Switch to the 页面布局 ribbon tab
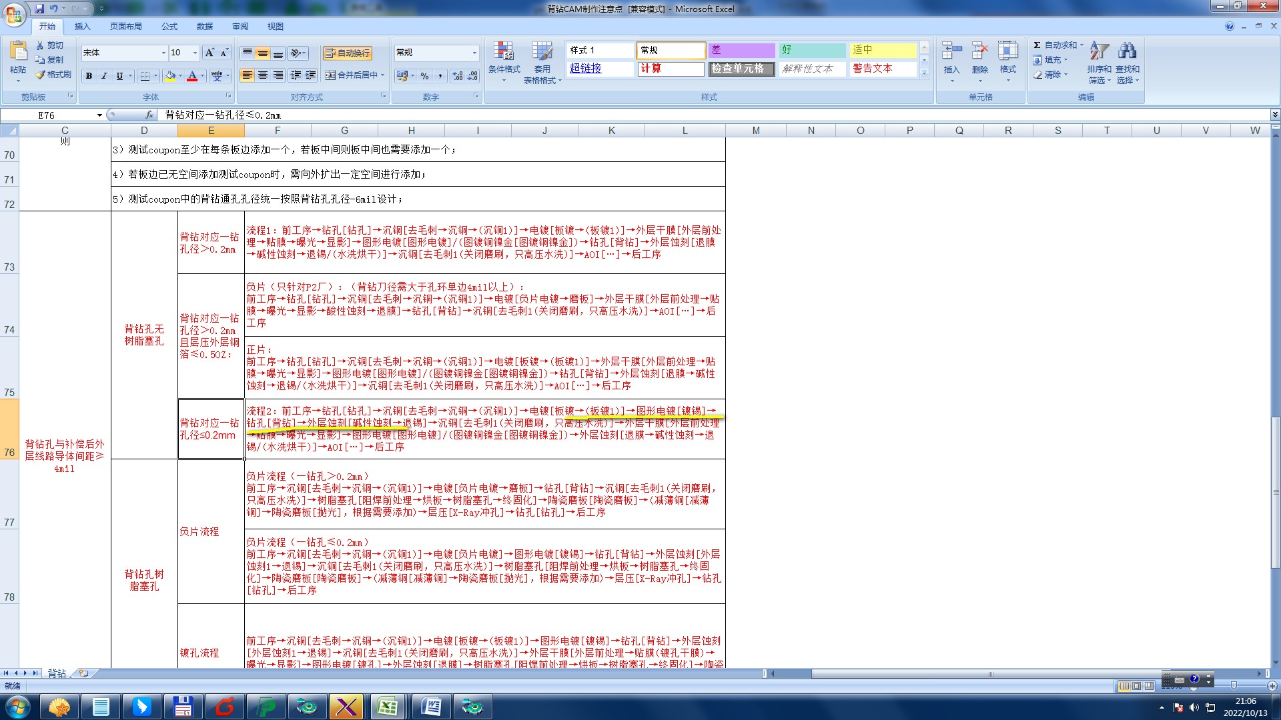 coord(125,27)
